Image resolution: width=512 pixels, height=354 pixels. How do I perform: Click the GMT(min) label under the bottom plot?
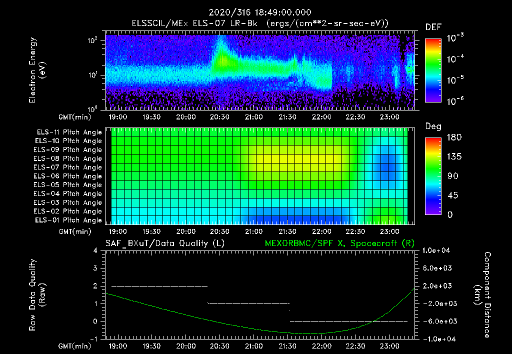74,346
